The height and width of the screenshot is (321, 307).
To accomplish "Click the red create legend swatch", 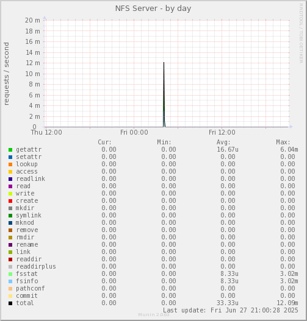I will click(x=10, y=201).
